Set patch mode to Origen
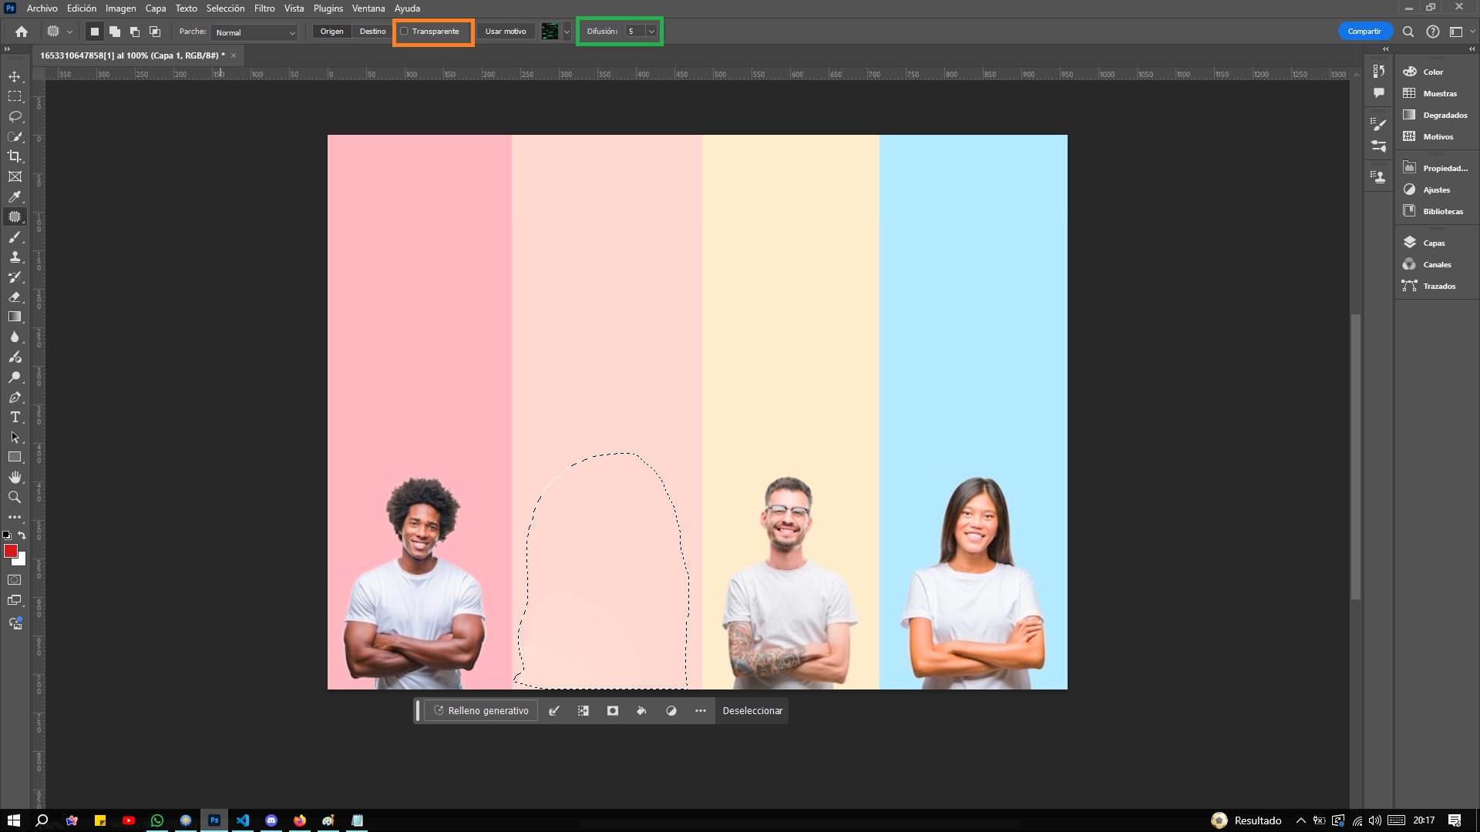This screenshot has width=1480, height=832. tap(332, 32)
